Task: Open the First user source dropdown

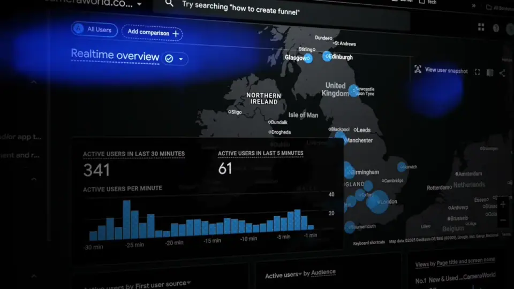Action: (x=188, y=283)
